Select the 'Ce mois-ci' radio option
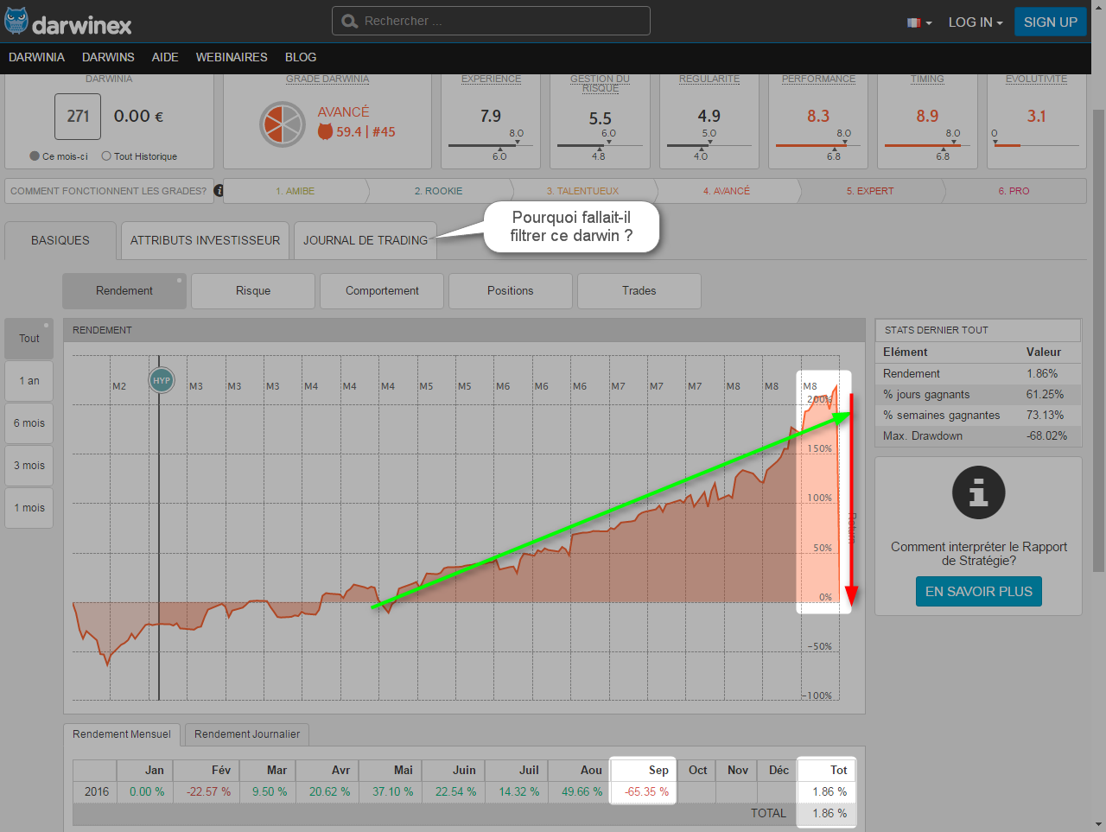The image size is (1106, 832). 35,156
